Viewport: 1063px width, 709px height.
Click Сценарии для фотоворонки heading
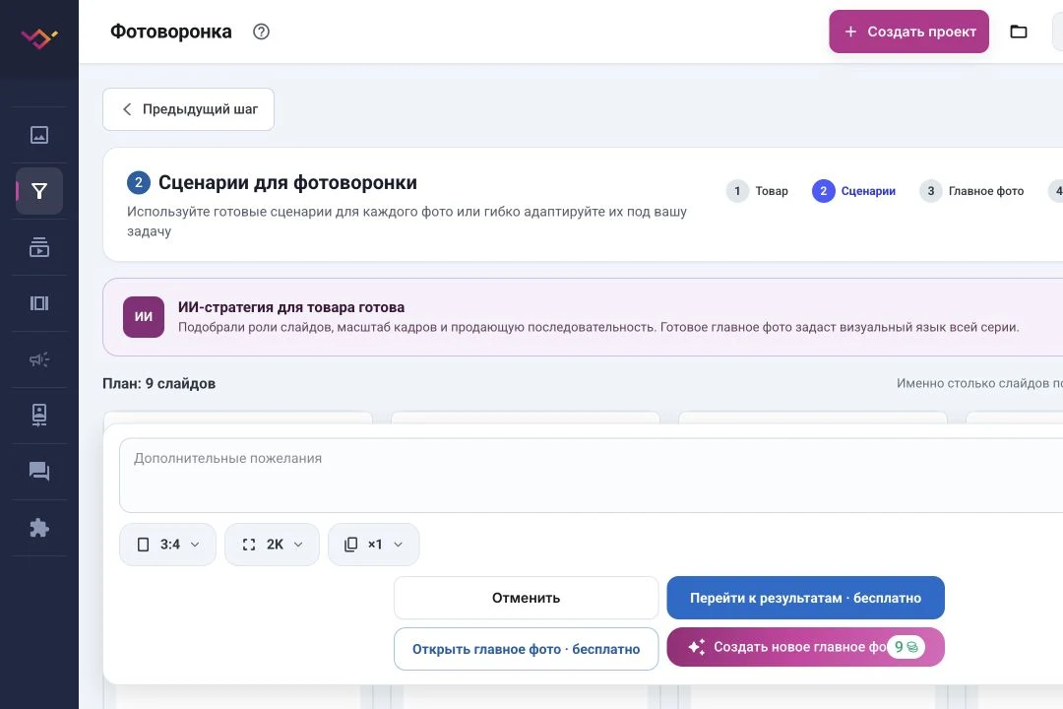pos(287,182)
